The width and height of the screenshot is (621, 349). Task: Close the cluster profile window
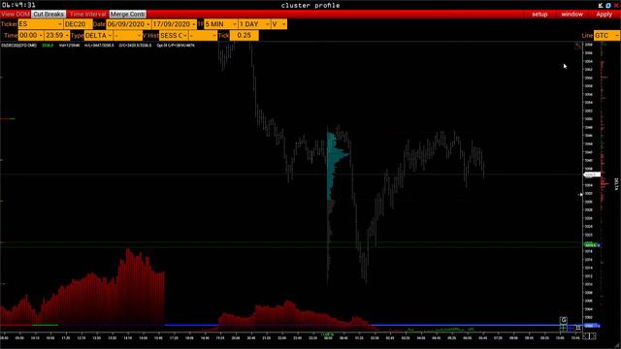coord(616,5)
